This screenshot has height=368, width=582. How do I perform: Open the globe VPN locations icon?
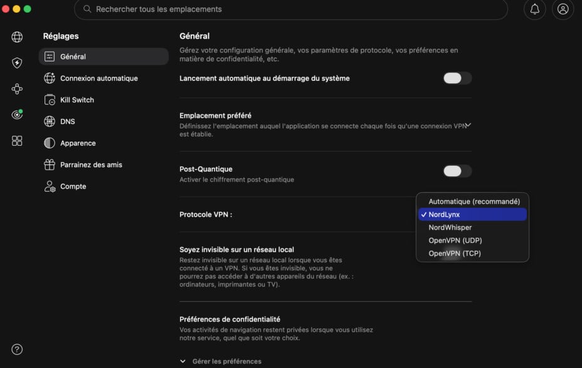pos(17,37)
